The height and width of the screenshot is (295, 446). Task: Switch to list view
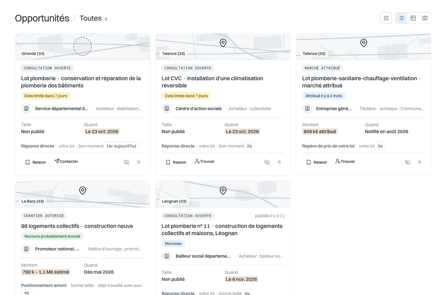point(401,18)
